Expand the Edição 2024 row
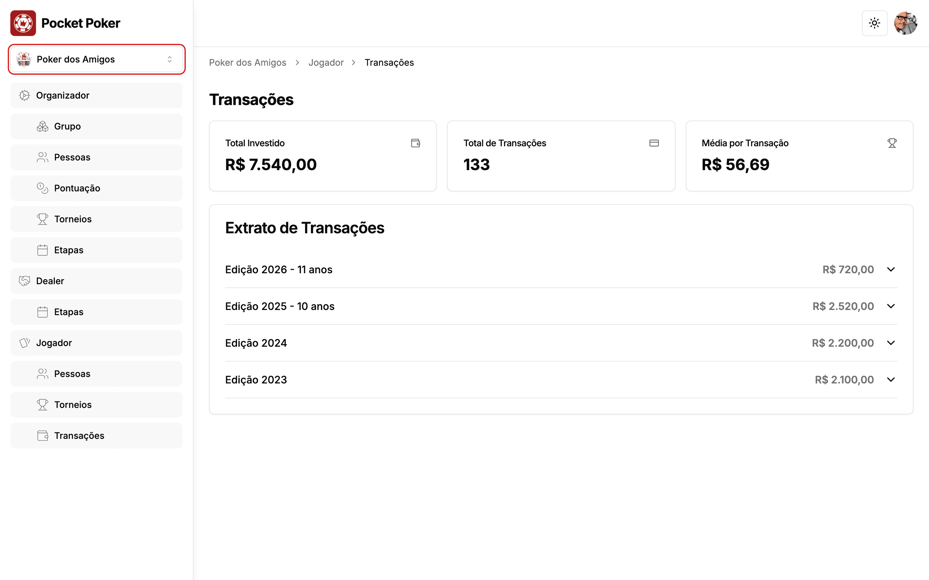 (x=561, y=343)
